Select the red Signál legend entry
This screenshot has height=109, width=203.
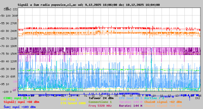pyautogui.click(x=21, y=102)
